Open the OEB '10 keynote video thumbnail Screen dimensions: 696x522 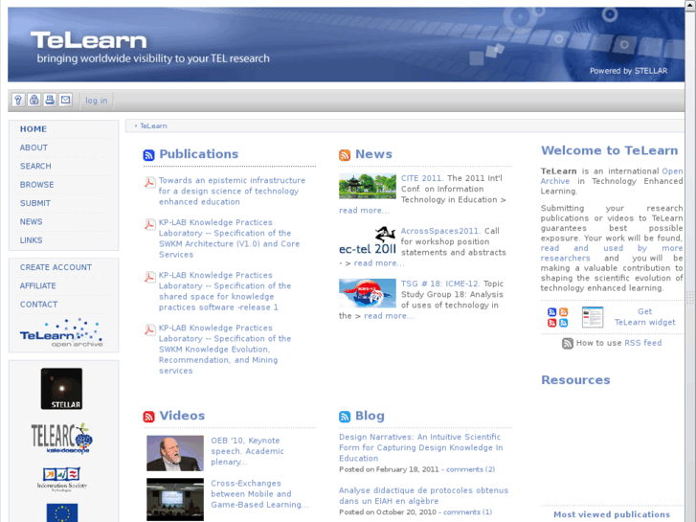tap(174, 453)
